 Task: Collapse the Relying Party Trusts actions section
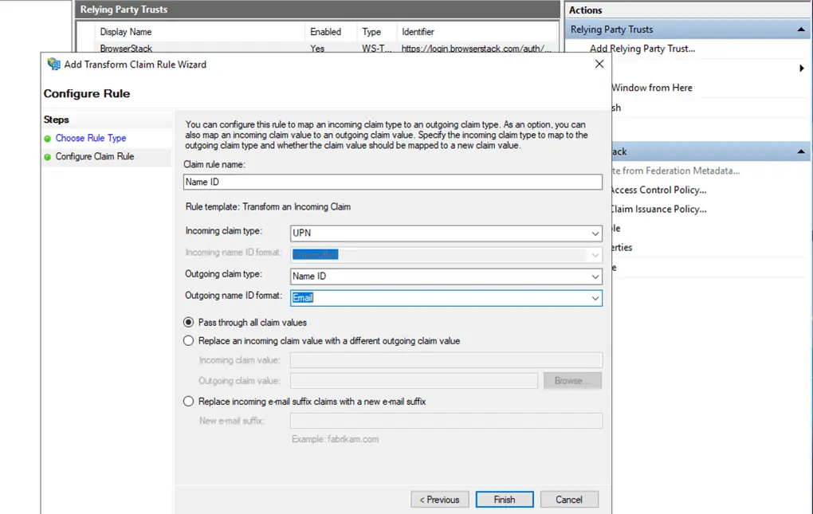click(x=801, y=29)
